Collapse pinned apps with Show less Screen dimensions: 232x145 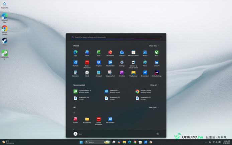[x=154, y=46]
